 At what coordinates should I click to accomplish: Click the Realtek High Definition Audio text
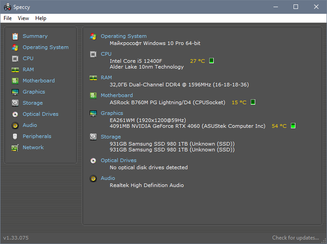(x=147, y=185)
